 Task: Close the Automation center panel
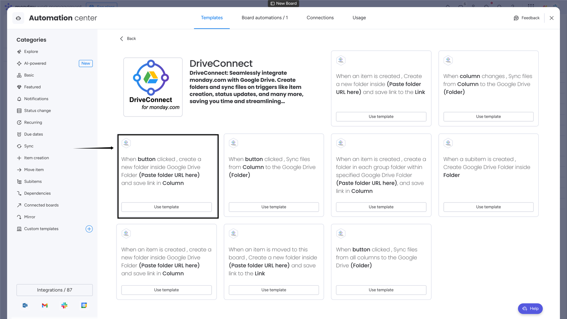coord(551,18)
